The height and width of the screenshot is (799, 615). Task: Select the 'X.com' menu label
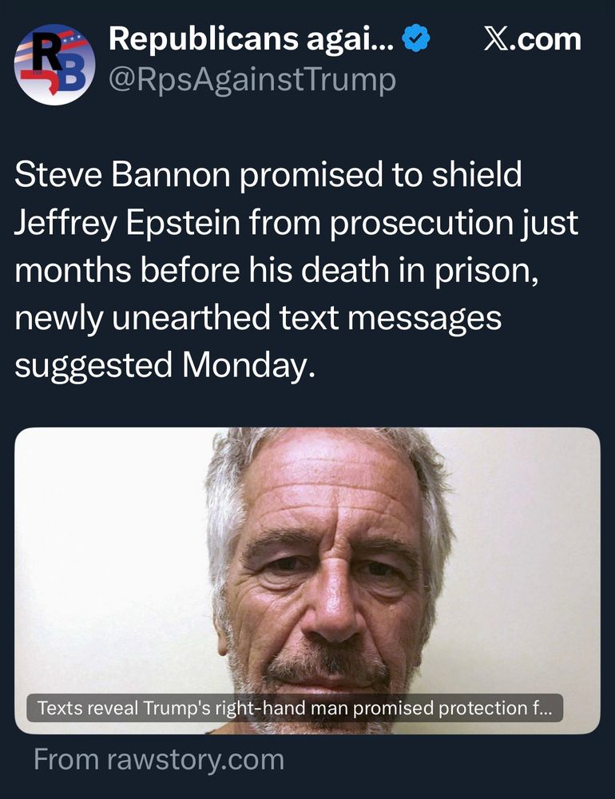[530, 37]
